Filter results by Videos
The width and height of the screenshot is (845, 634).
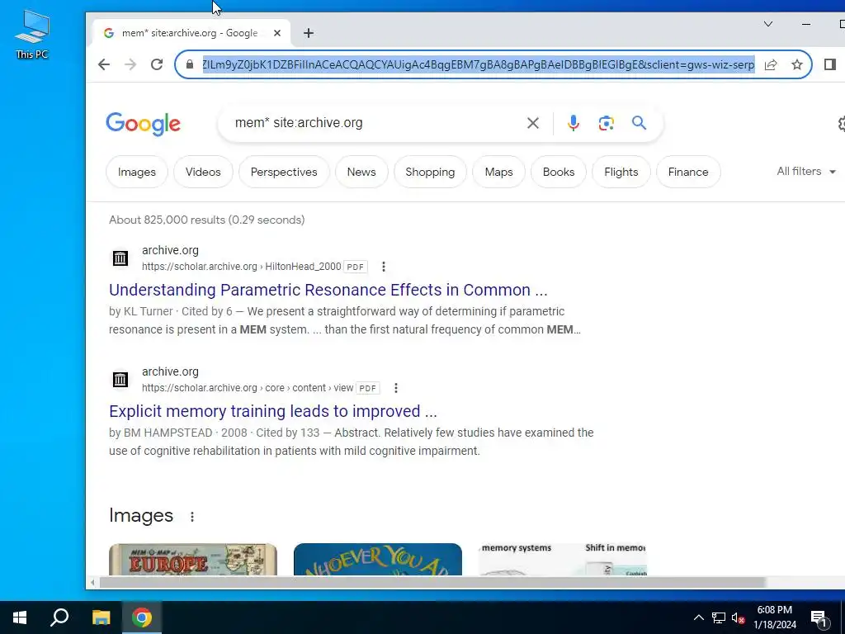pyautogui.click(x=203, y=172)
